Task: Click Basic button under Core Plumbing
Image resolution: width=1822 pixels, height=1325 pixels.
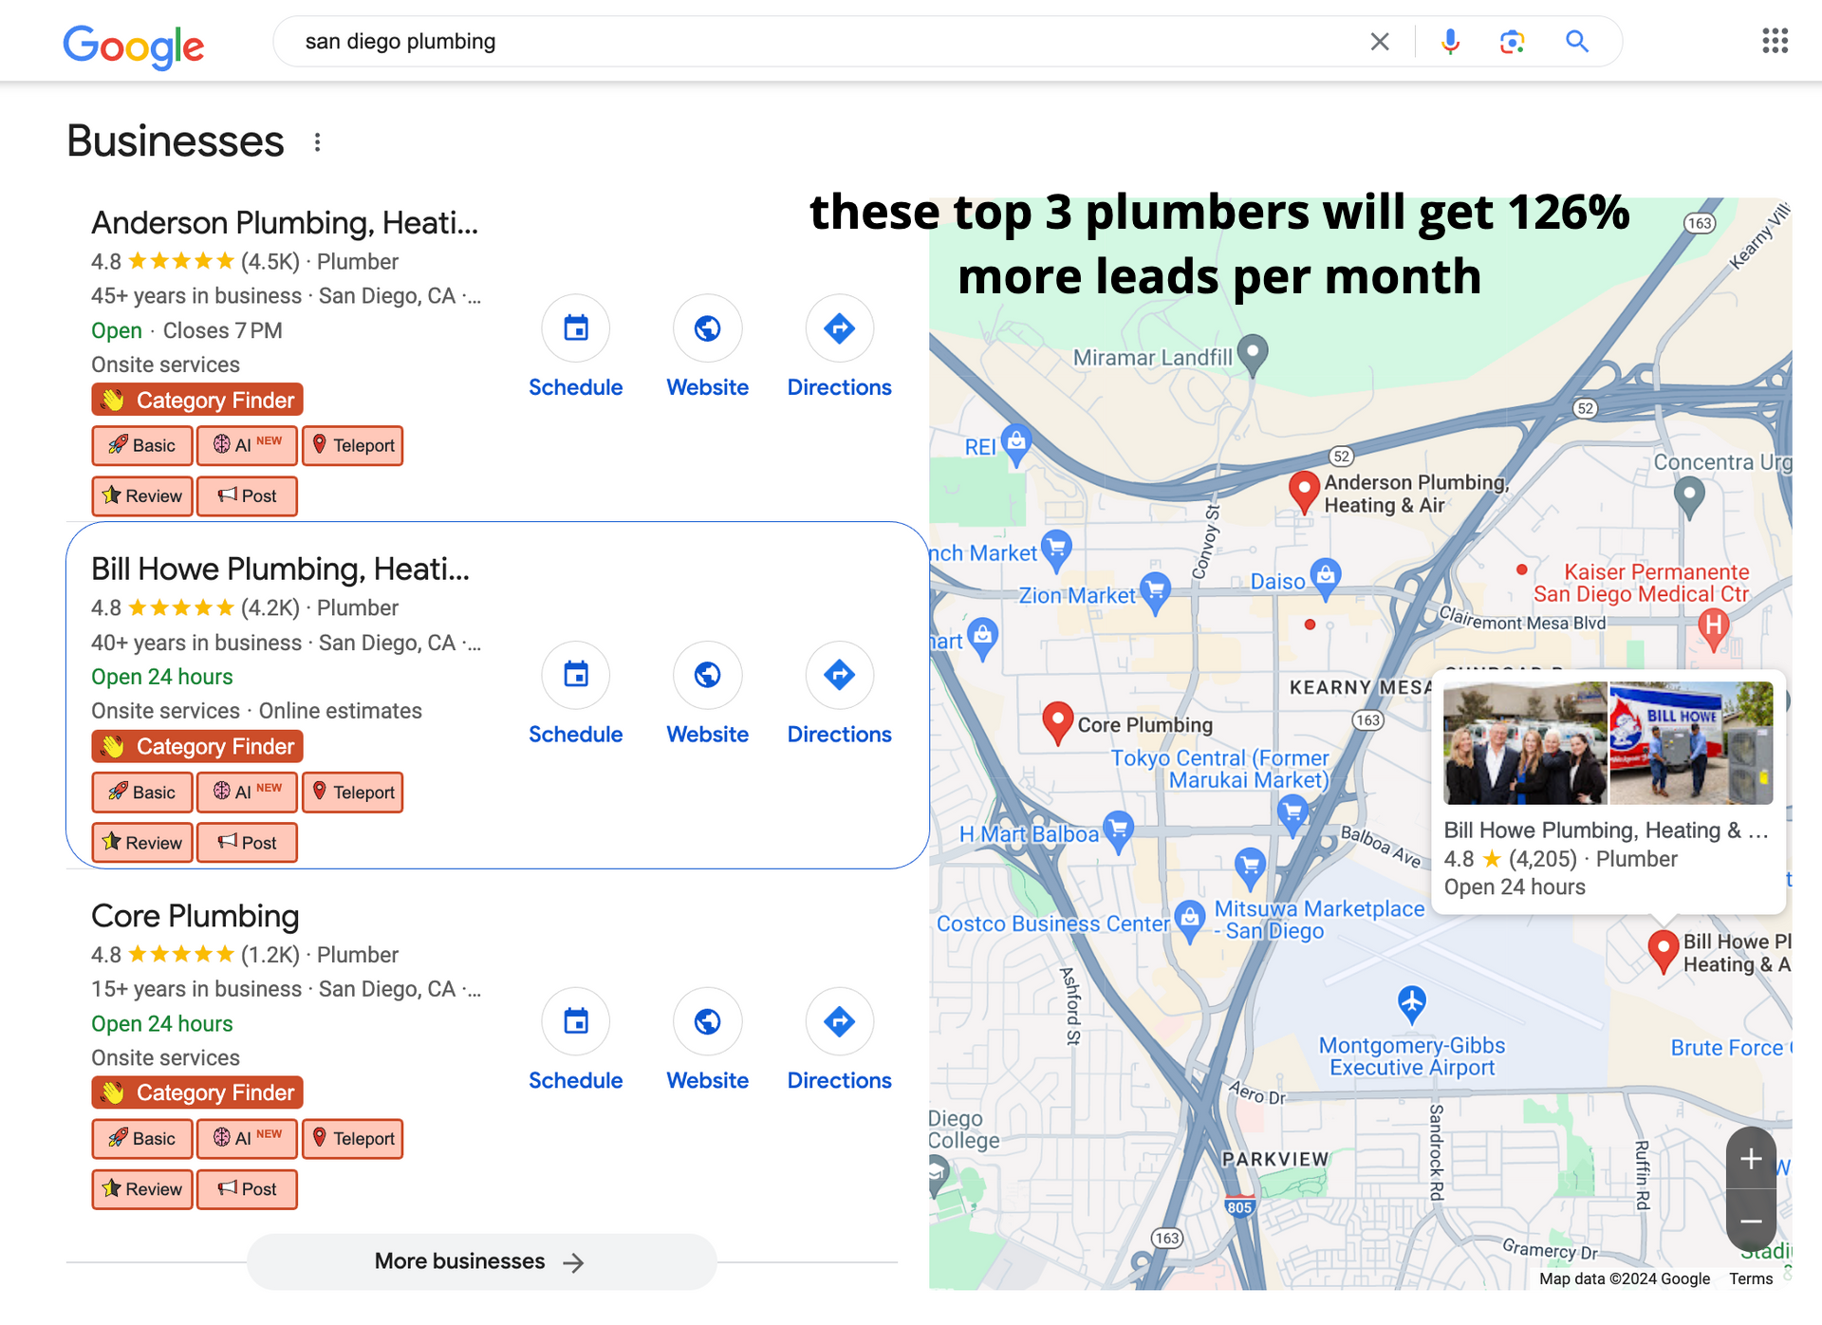Action: [142, 1139]
